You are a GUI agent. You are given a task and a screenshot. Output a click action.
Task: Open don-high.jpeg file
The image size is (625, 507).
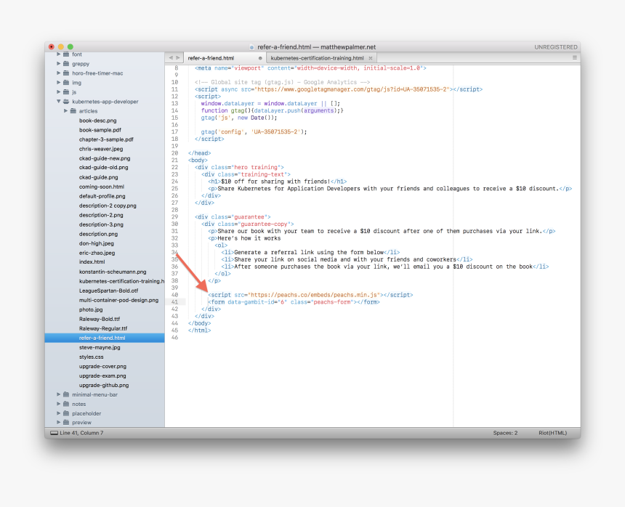pos(97,243)
